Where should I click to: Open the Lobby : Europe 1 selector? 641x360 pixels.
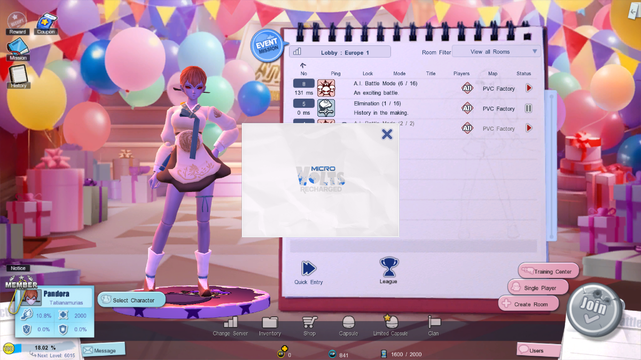click(340, 52)
